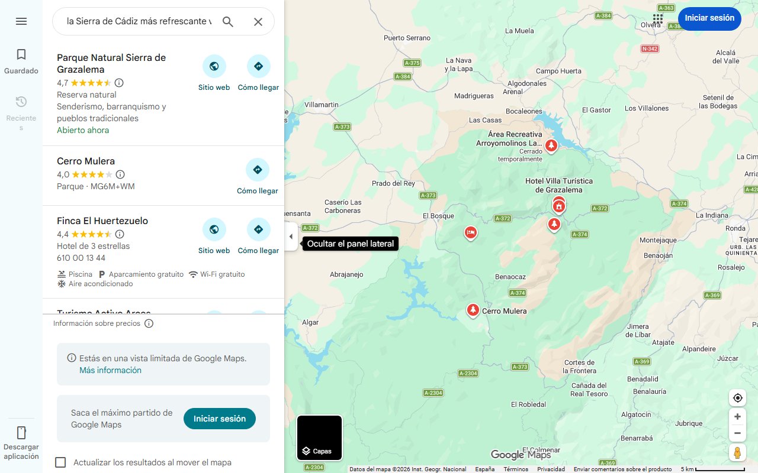Open Guardado saved places
This screenshot has height=473, width=758.
click(x=21, y=61)
